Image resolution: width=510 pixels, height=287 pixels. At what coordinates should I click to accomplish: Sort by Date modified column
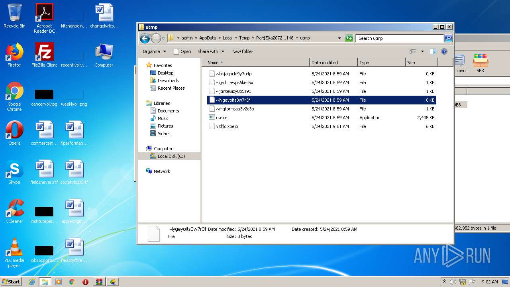point(333,63)
